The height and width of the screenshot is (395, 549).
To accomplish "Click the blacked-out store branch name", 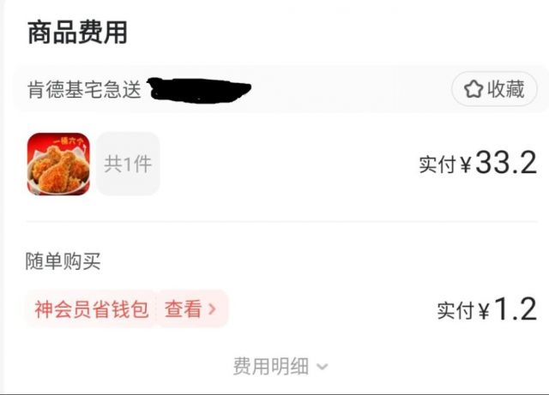I will click(x=199, y=90).
